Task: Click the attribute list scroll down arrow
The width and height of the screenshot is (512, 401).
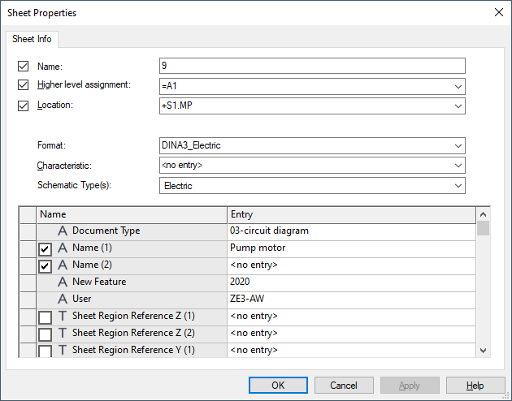Action: pyautogui.click(x=484, y=351)
